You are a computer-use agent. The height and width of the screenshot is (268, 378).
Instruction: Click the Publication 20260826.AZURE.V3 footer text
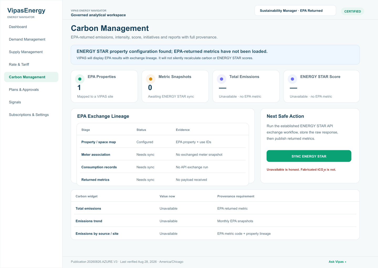(x=94, y=262)
